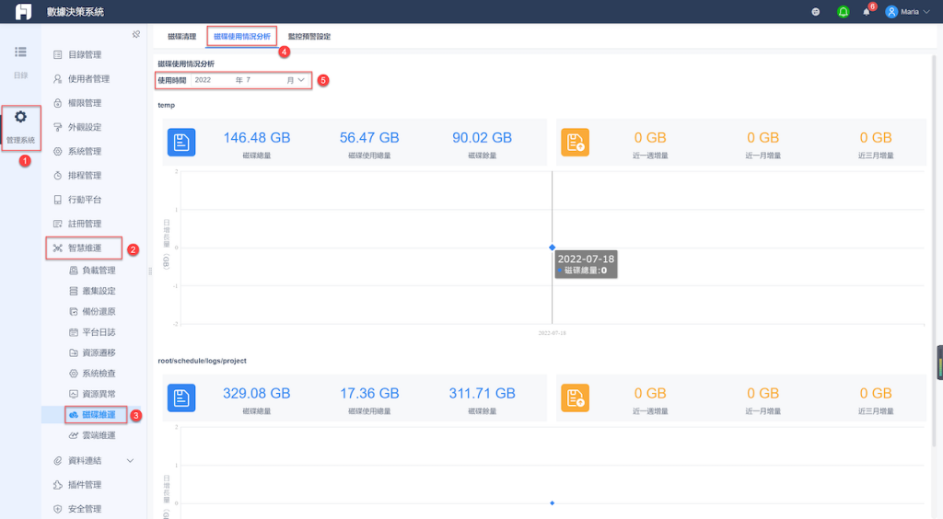Select 雲端維運 in the submenu

tap(99, 435)
